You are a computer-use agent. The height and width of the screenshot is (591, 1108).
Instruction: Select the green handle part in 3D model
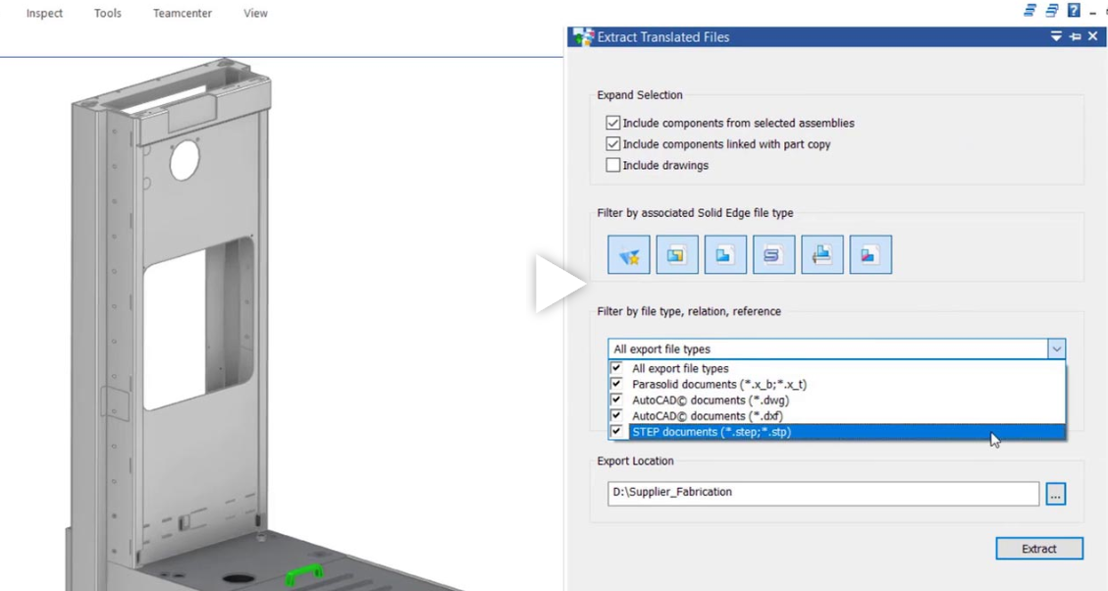tap(304, 574)
